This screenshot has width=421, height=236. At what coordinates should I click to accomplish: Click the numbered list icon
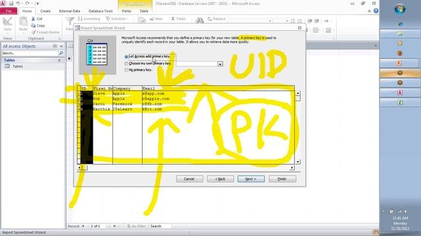[300, 20]
